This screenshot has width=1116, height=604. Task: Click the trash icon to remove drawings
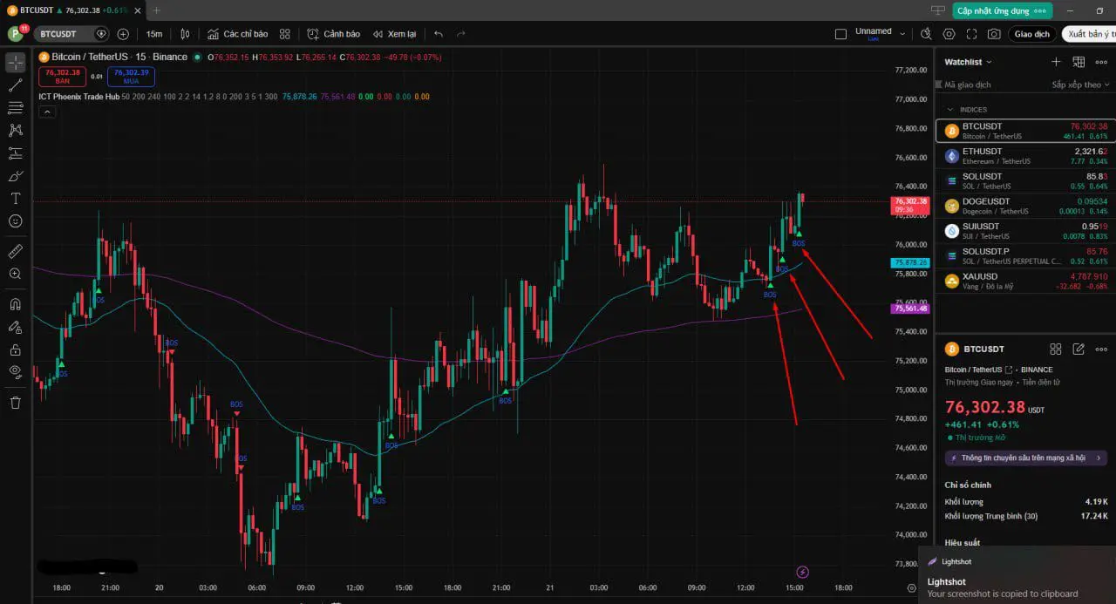(x=15, y=403)
